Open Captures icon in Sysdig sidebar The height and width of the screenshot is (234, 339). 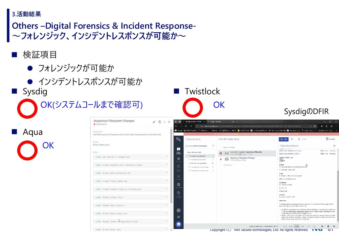click(178, 177)
